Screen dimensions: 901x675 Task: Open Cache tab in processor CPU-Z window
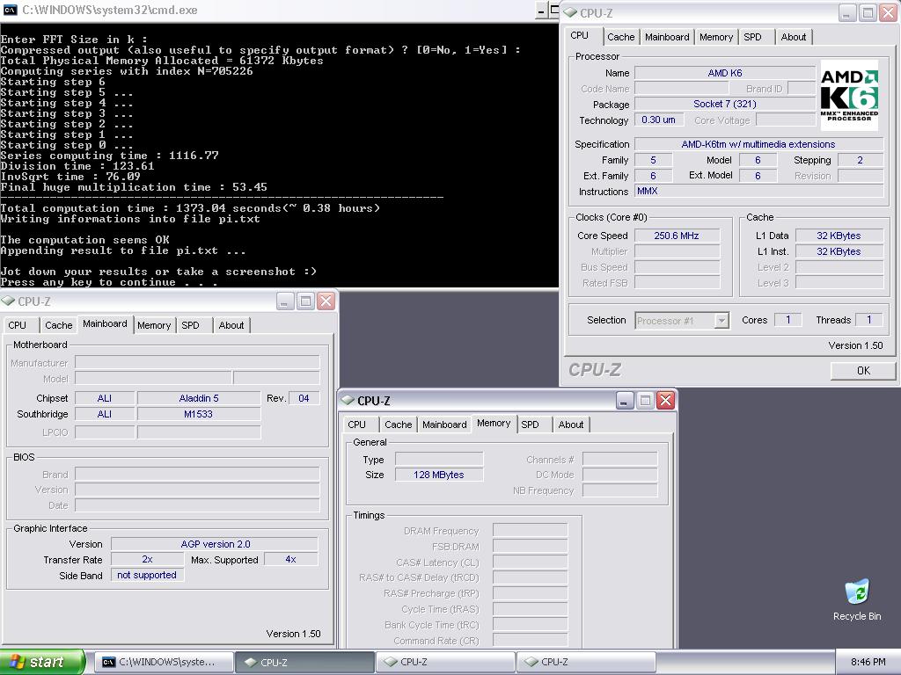620,37
